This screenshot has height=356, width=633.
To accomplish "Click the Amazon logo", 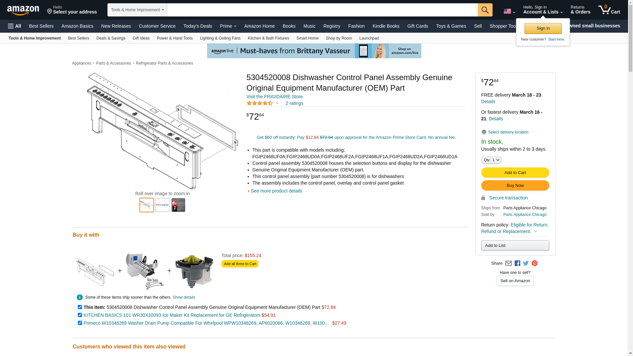I will coord(23,10).
